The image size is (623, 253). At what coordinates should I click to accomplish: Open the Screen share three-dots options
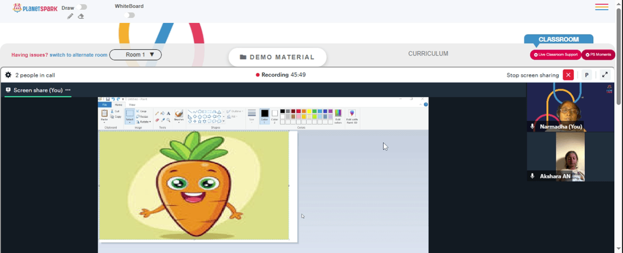68,90
